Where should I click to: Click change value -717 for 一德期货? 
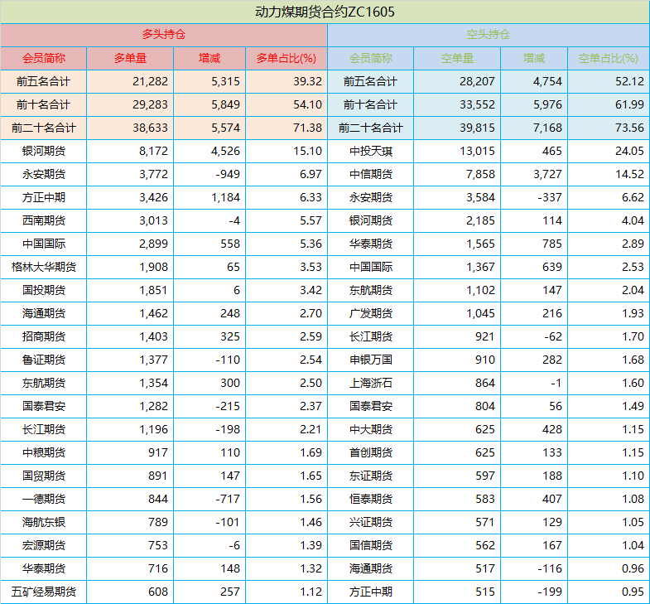(228, 500)
